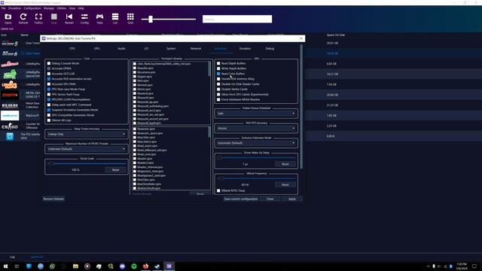Enable Silence All Logs checkbox

coord(49,120)
